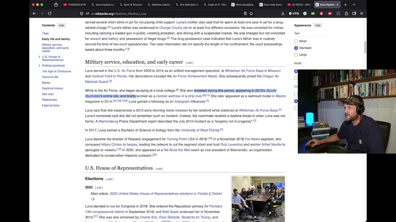Toggle reader view icon in the address bar
396x222 pixels.
point(245,14)
